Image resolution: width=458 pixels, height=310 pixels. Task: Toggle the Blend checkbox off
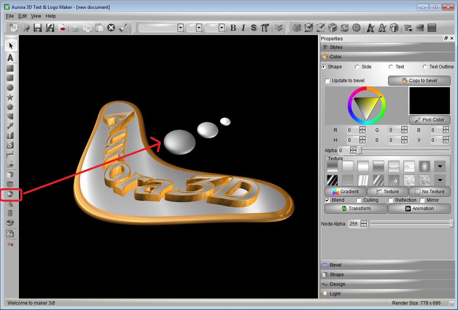pos(326,200)
